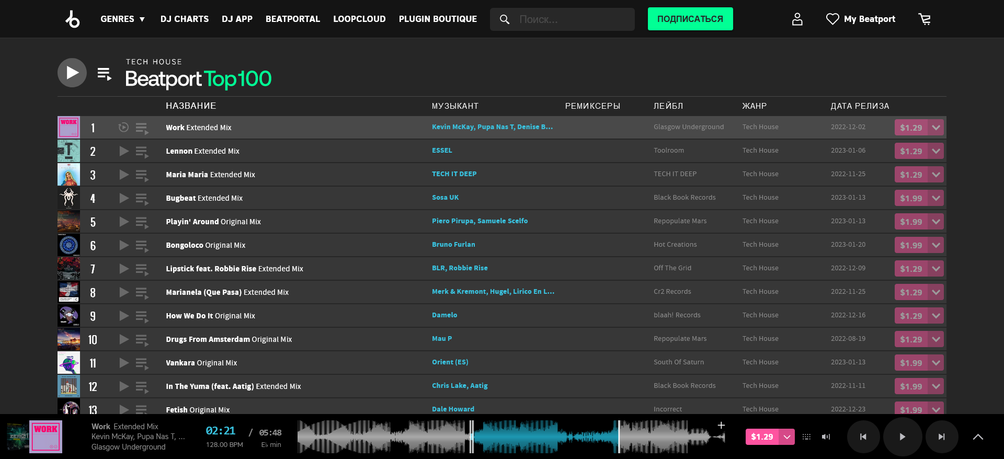Click the heart icon beside My Beatport
Screen dimensions: 1004x459
point(832,19)
